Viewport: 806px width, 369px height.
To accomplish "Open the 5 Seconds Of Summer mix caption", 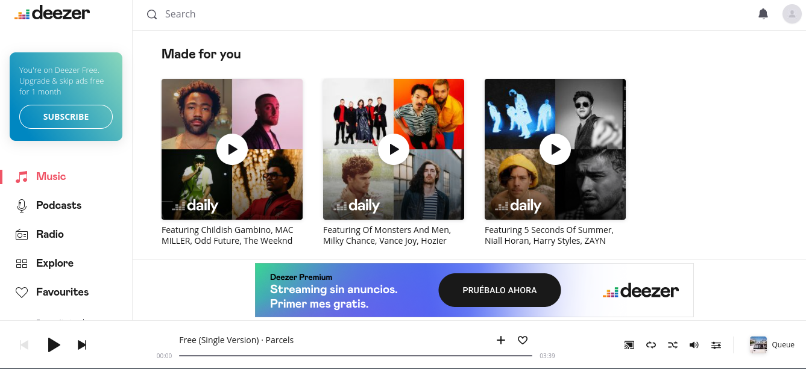I will [x=549, y=235].
